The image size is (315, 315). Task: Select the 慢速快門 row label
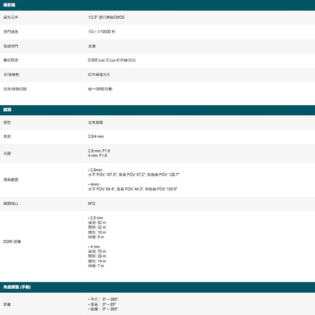click(10, 46)
